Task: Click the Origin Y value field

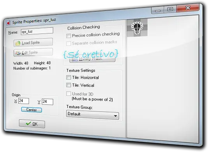Action: pos(48,102)
